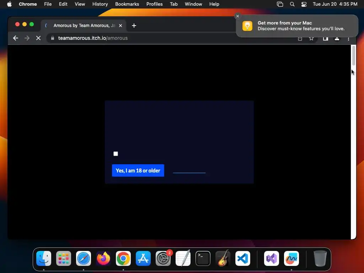Image resolution: width=364 pixels, height=273 pixels.
Task: Open the File menu
Action: (x=48, y=4)
